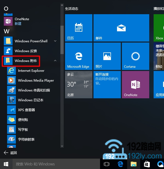Open the Windows 传真和扫描 icon
Screen dimensions: 164x169
pos(11,90)
